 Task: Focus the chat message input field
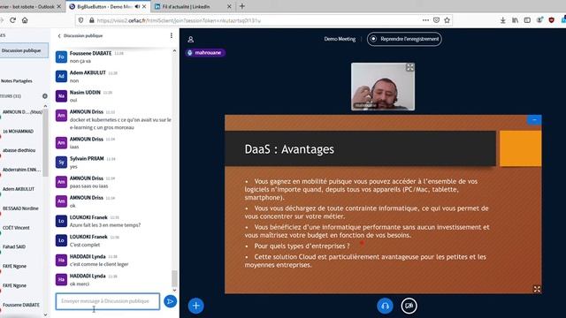(108, 301)
